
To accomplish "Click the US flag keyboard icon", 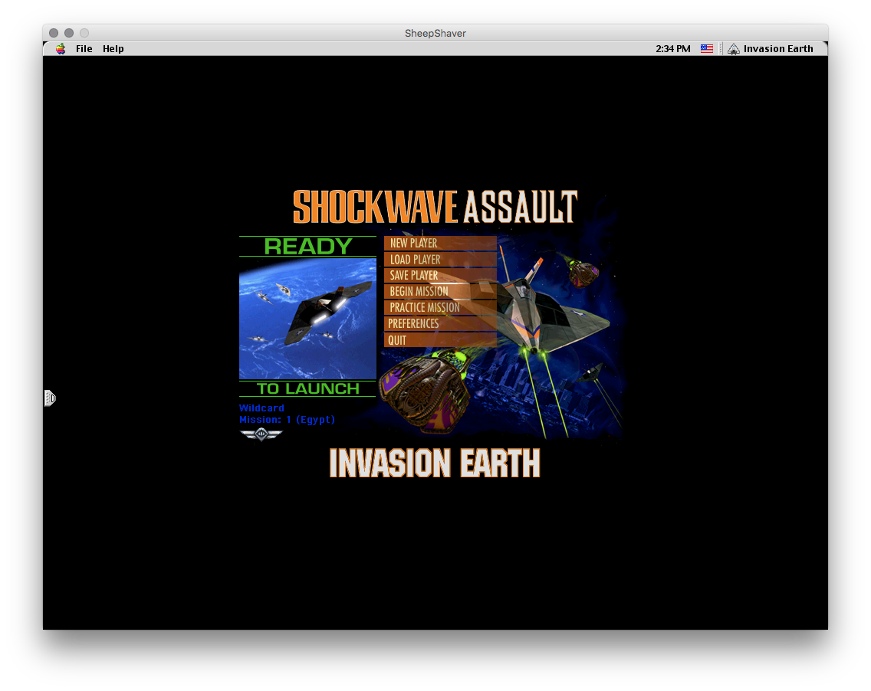I will tap(707, 49).
